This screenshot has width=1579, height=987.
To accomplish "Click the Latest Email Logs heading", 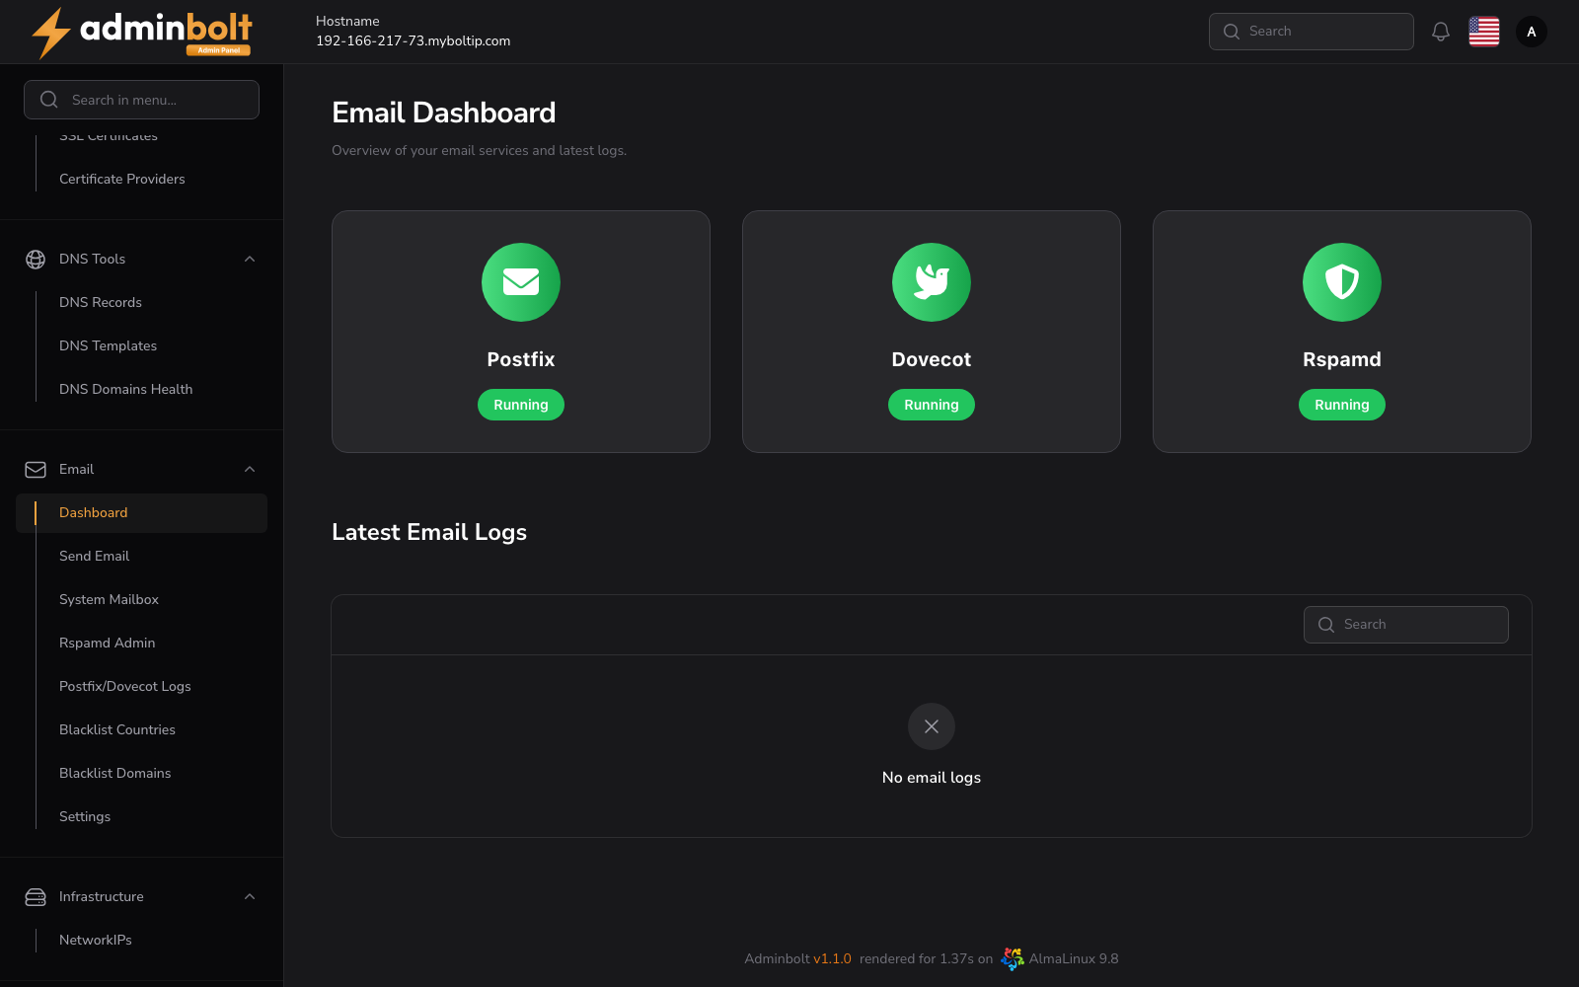I will (x=429, y=532).
